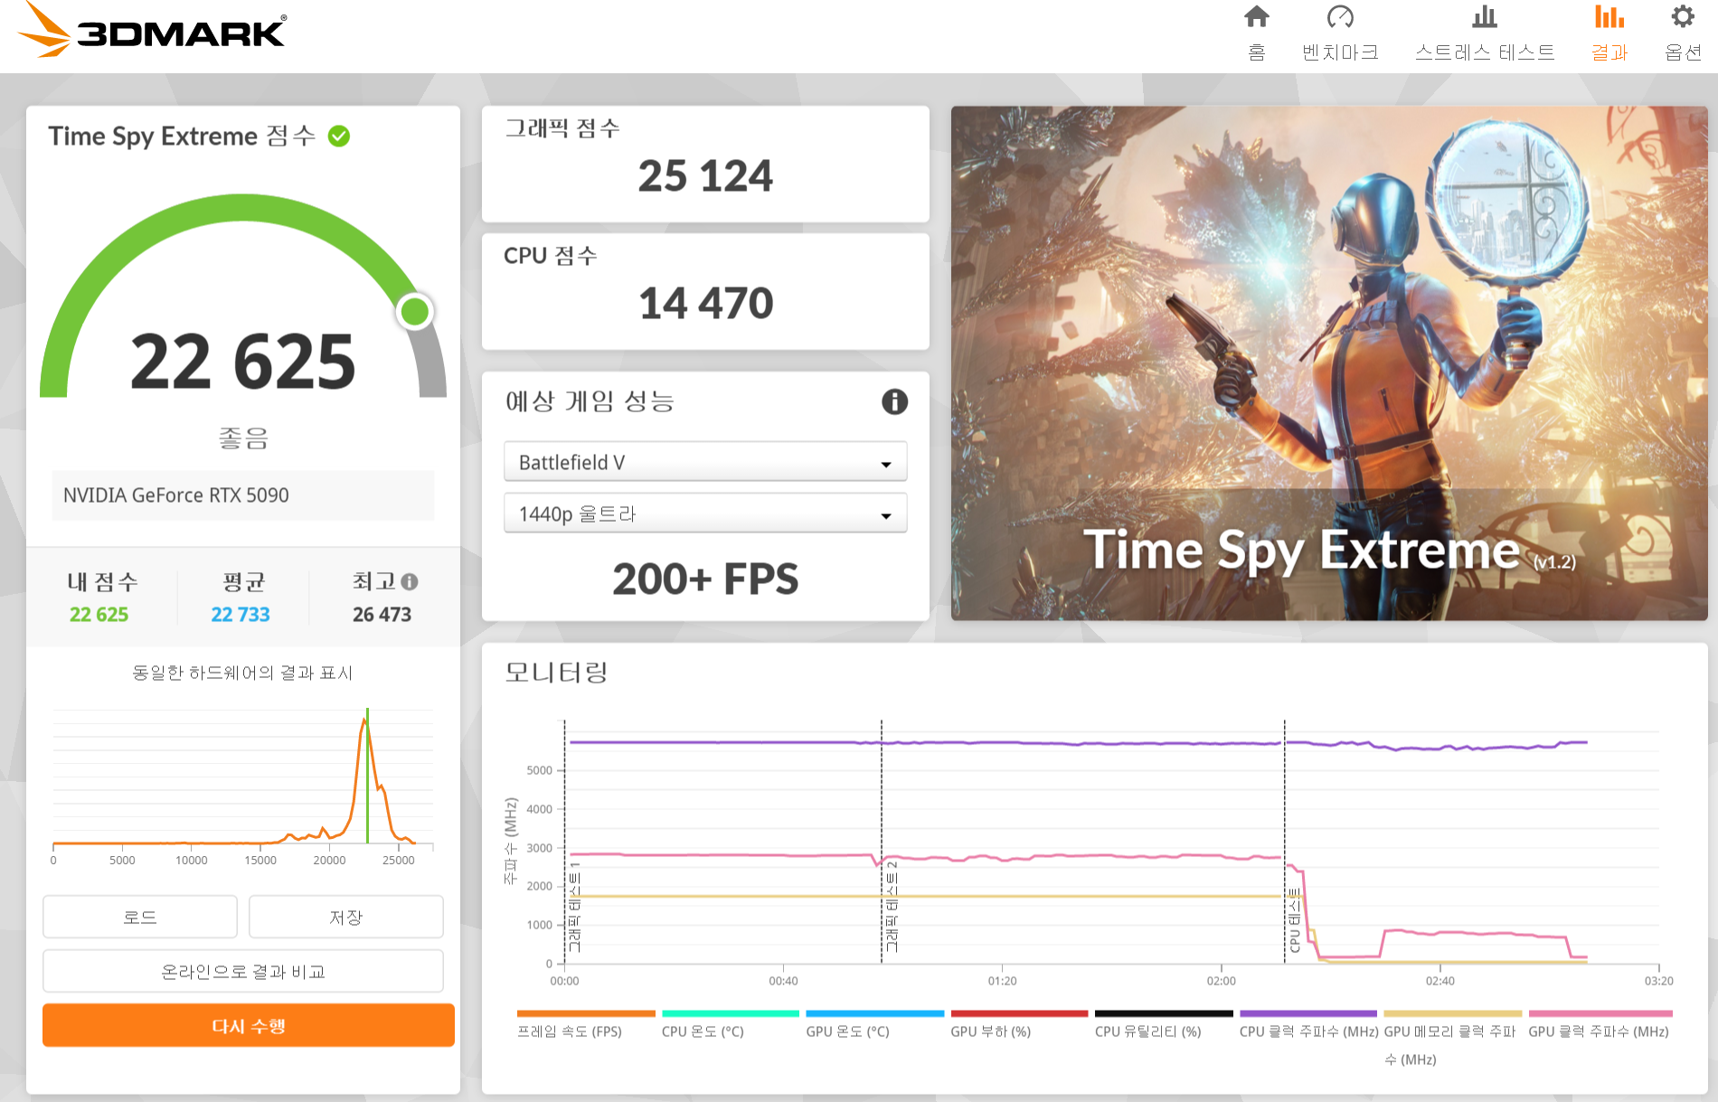Click the save (저장) button
The width and height of the screenshot is (1718, 1102).
click(345, 917)
